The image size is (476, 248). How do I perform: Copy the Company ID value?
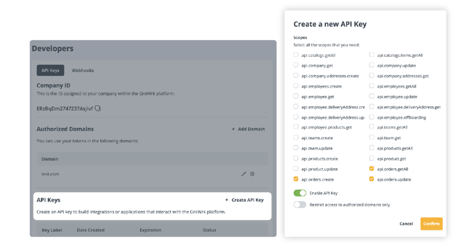tap(98, 108)
